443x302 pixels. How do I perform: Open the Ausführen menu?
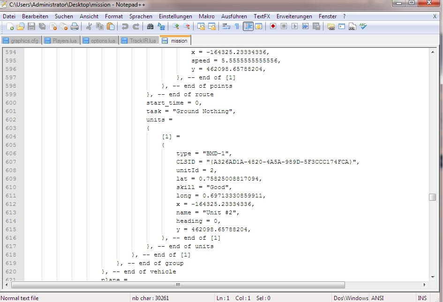tap(234, 16)
